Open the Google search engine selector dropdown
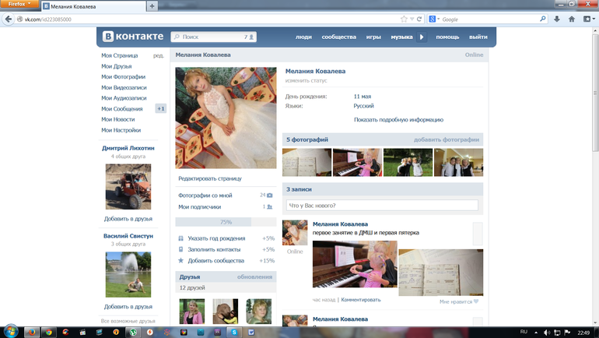 coord(434,19)
